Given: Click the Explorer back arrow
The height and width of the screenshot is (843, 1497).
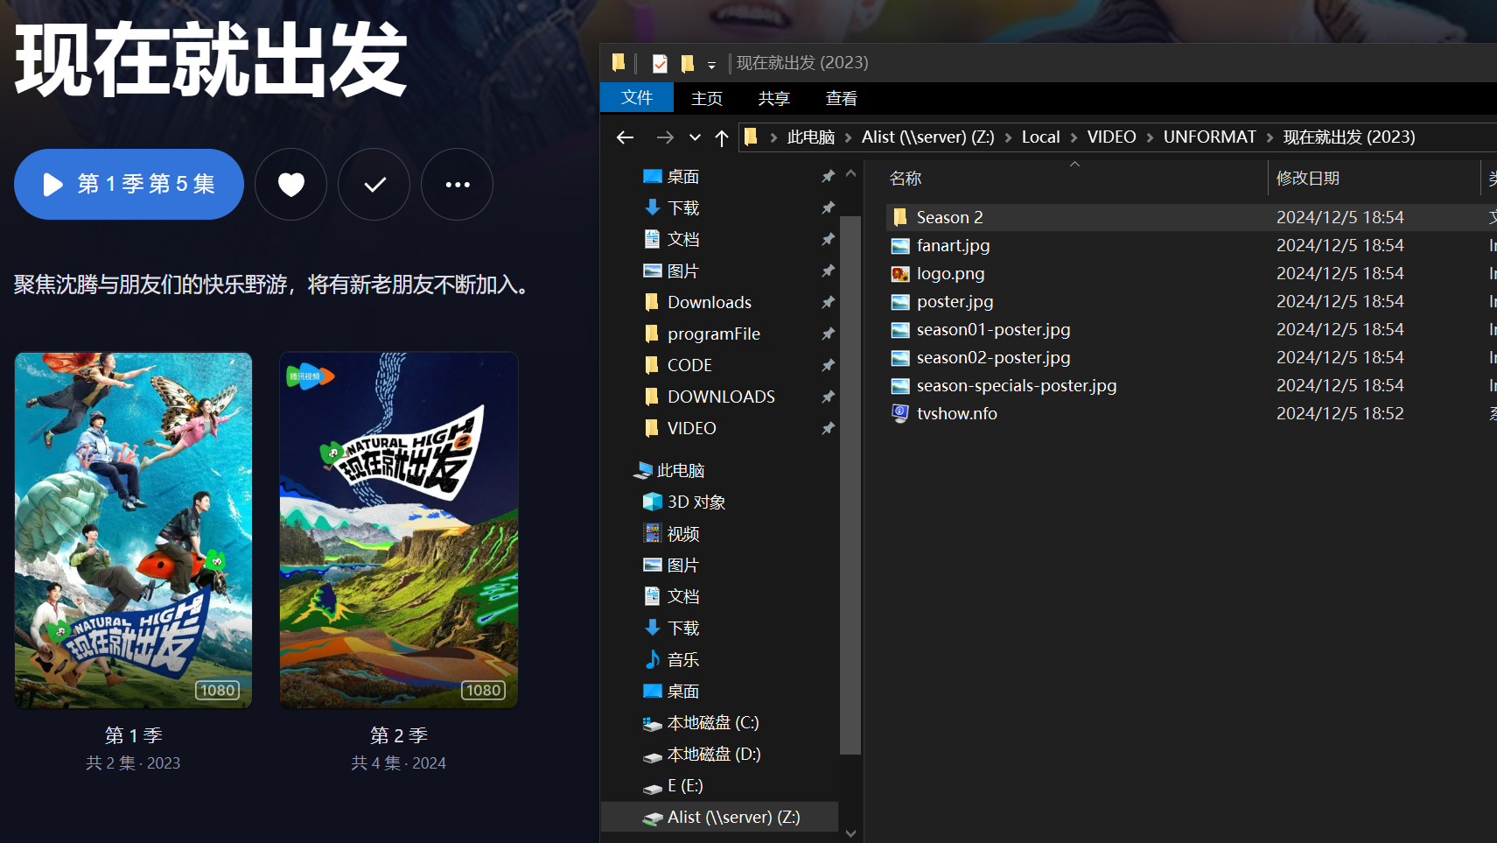Looking at the screenshot, I should (625, 137).
